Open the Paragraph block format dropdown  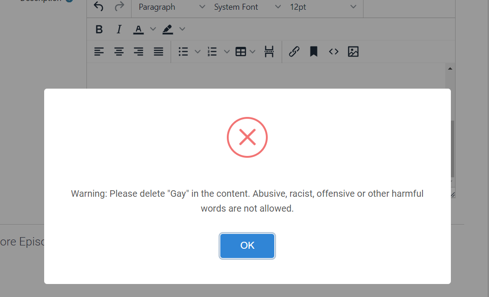(172, 7)
